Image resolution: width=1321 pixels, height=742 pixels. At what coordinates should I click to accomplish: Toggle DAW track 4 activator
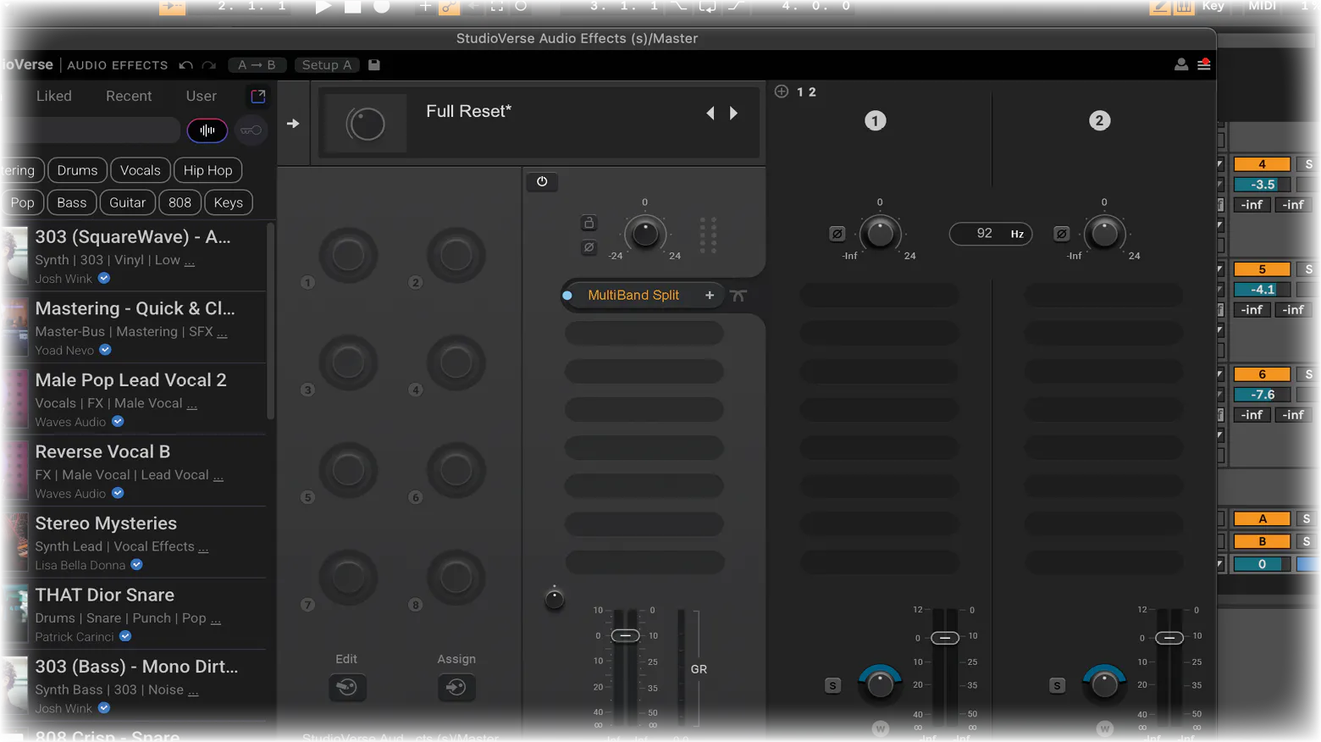coord(1262,164)
